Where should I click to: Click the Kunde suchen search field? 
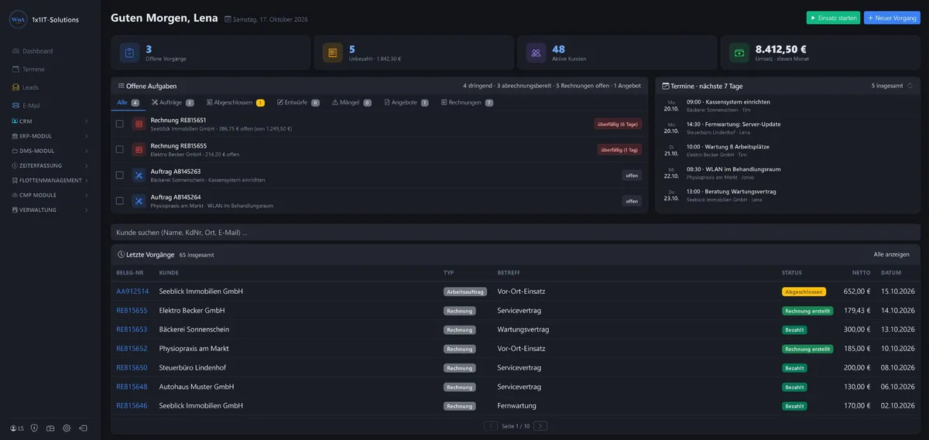[516, 232]
